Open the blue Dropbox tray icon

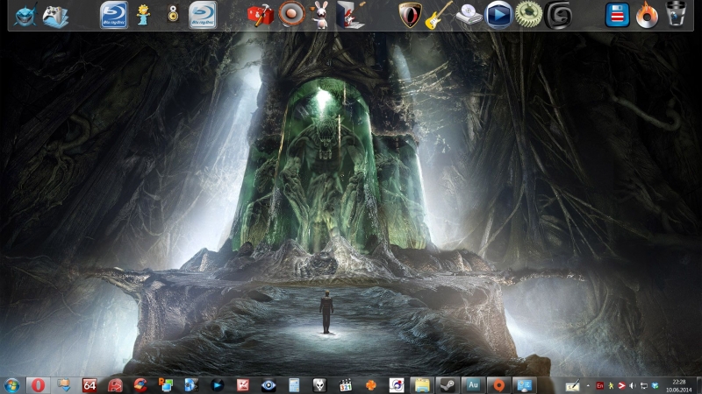click(655, 385)
